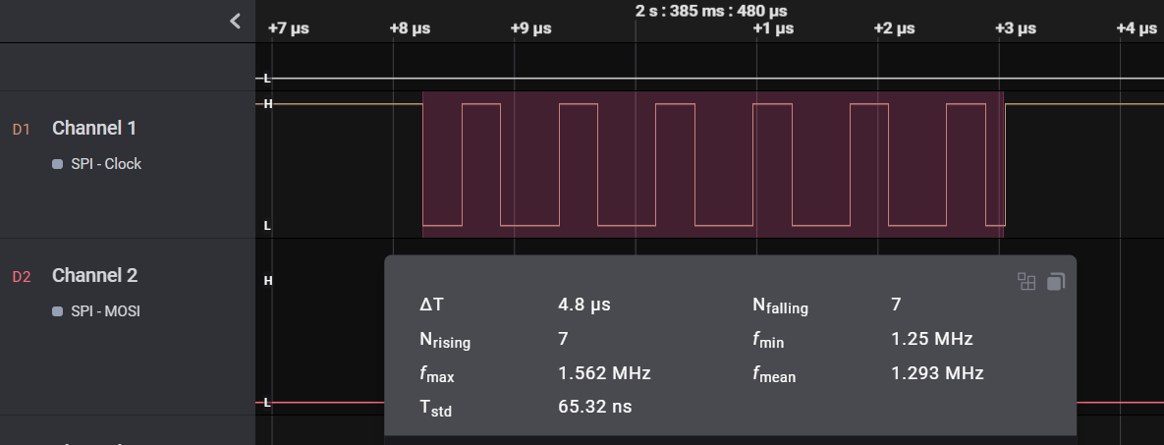
Task: Click the D1 channel index label
Action: 22,129
